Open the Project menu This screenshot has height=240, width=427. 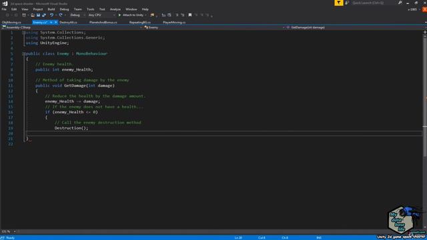[38, 9]
